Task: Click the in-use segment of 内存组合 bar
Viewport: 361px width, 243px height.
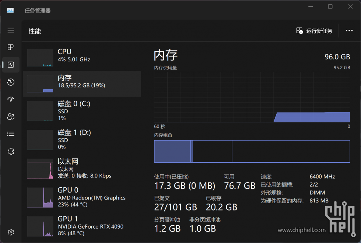Action: pos(172,151)
